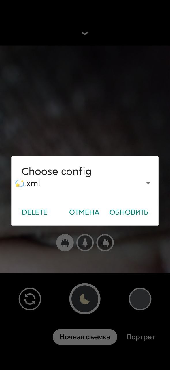
Task: Select the single-tree lens icon
Action: click(x=85, y=243)
